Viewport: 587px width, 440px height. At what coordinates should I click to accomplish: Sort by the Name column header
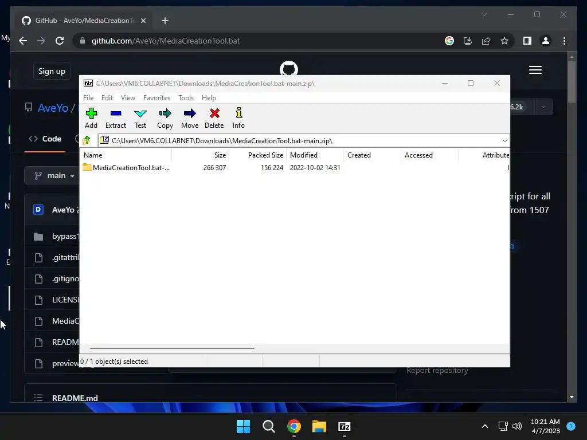click(126, 155)
